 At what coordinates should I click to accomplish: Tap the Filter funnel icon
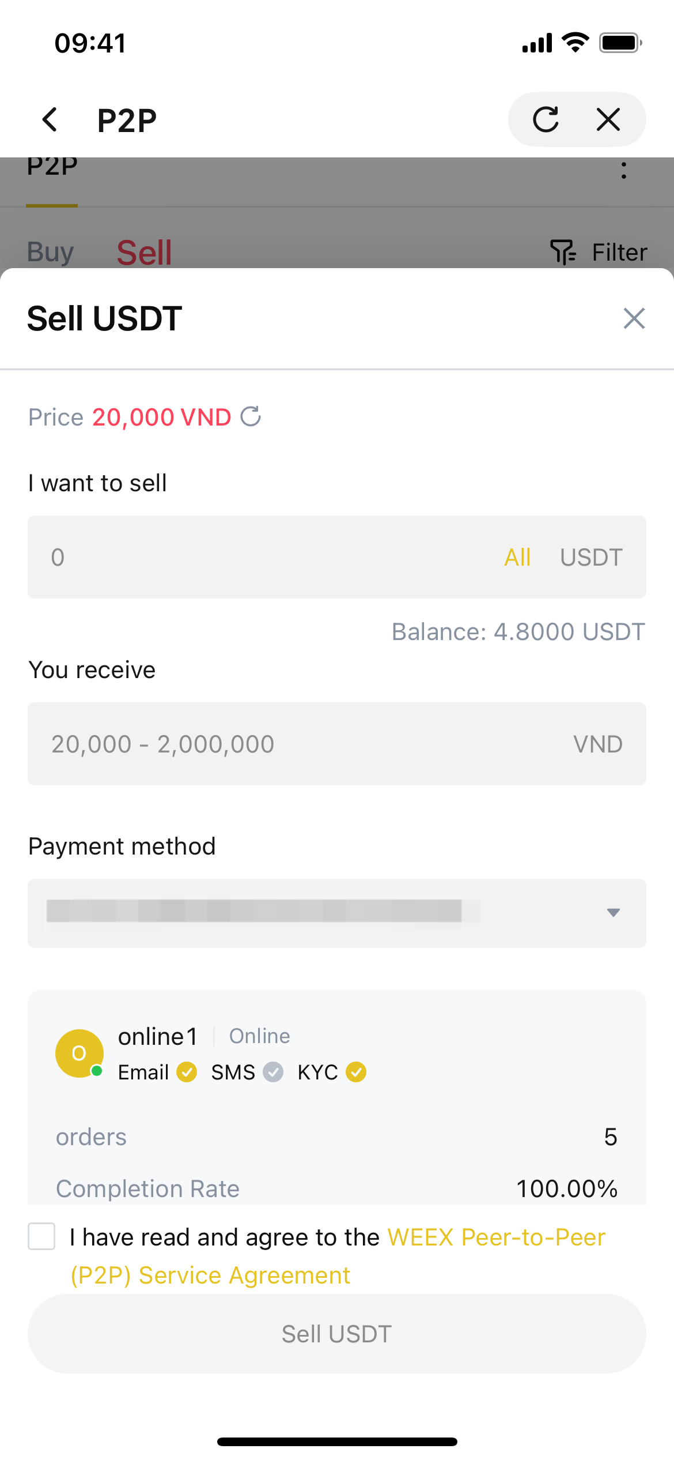coord(562,252)
